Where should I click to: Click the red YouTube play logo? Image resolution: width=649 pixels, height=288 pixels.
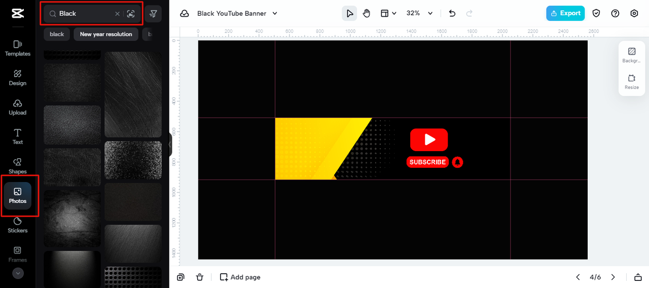pyautogui.click(x=429, y=139)
